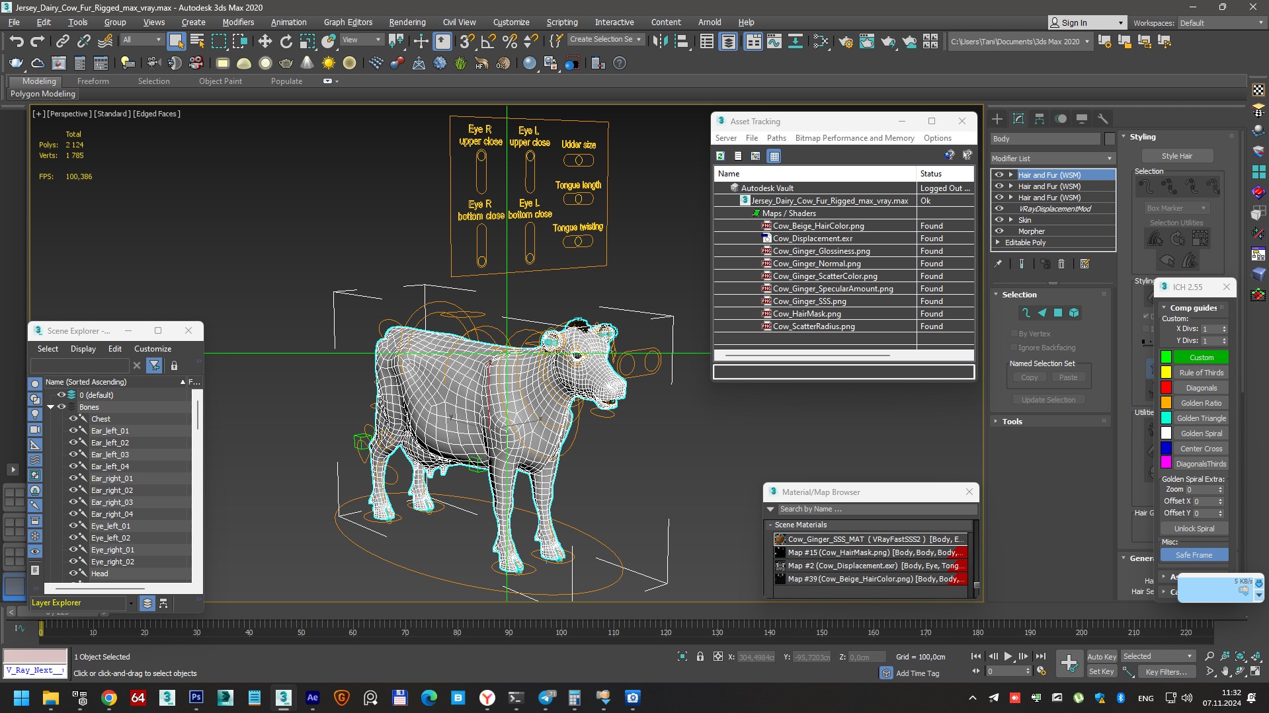Open the Hierarchy command panel tab
Viewport: 1269px width, 713px height.
[1040, 119]
